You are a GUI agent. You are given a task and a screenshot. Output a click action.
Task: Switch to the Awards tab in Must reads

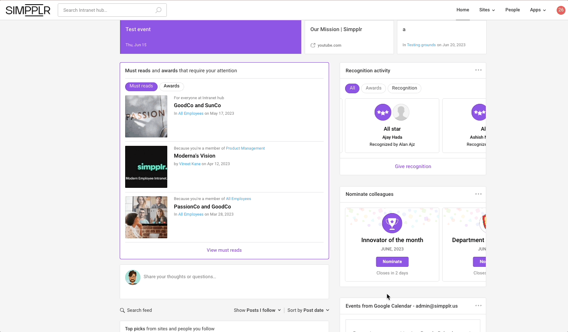[x=171, y=86]
